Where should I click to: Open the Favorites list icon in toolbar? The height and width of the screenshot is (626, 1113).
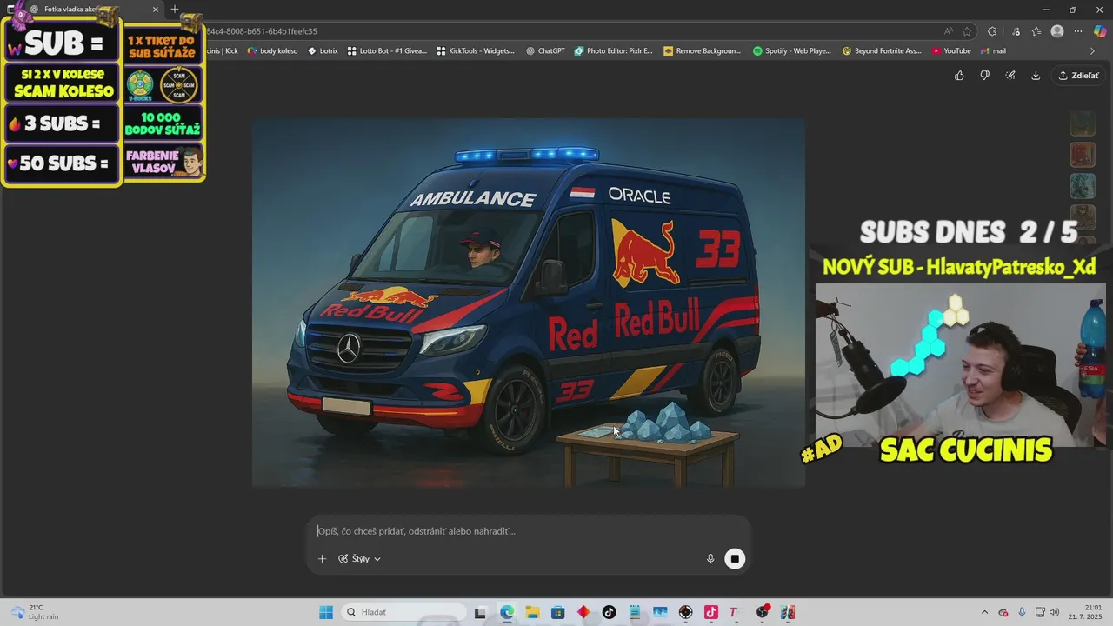coord(1036,31)
